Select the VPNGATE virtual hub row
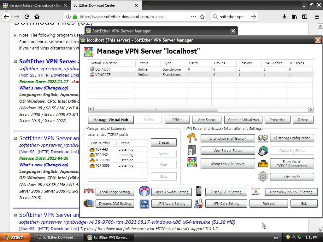The height and width of the screenshot is (242, 323). point(201,75)
